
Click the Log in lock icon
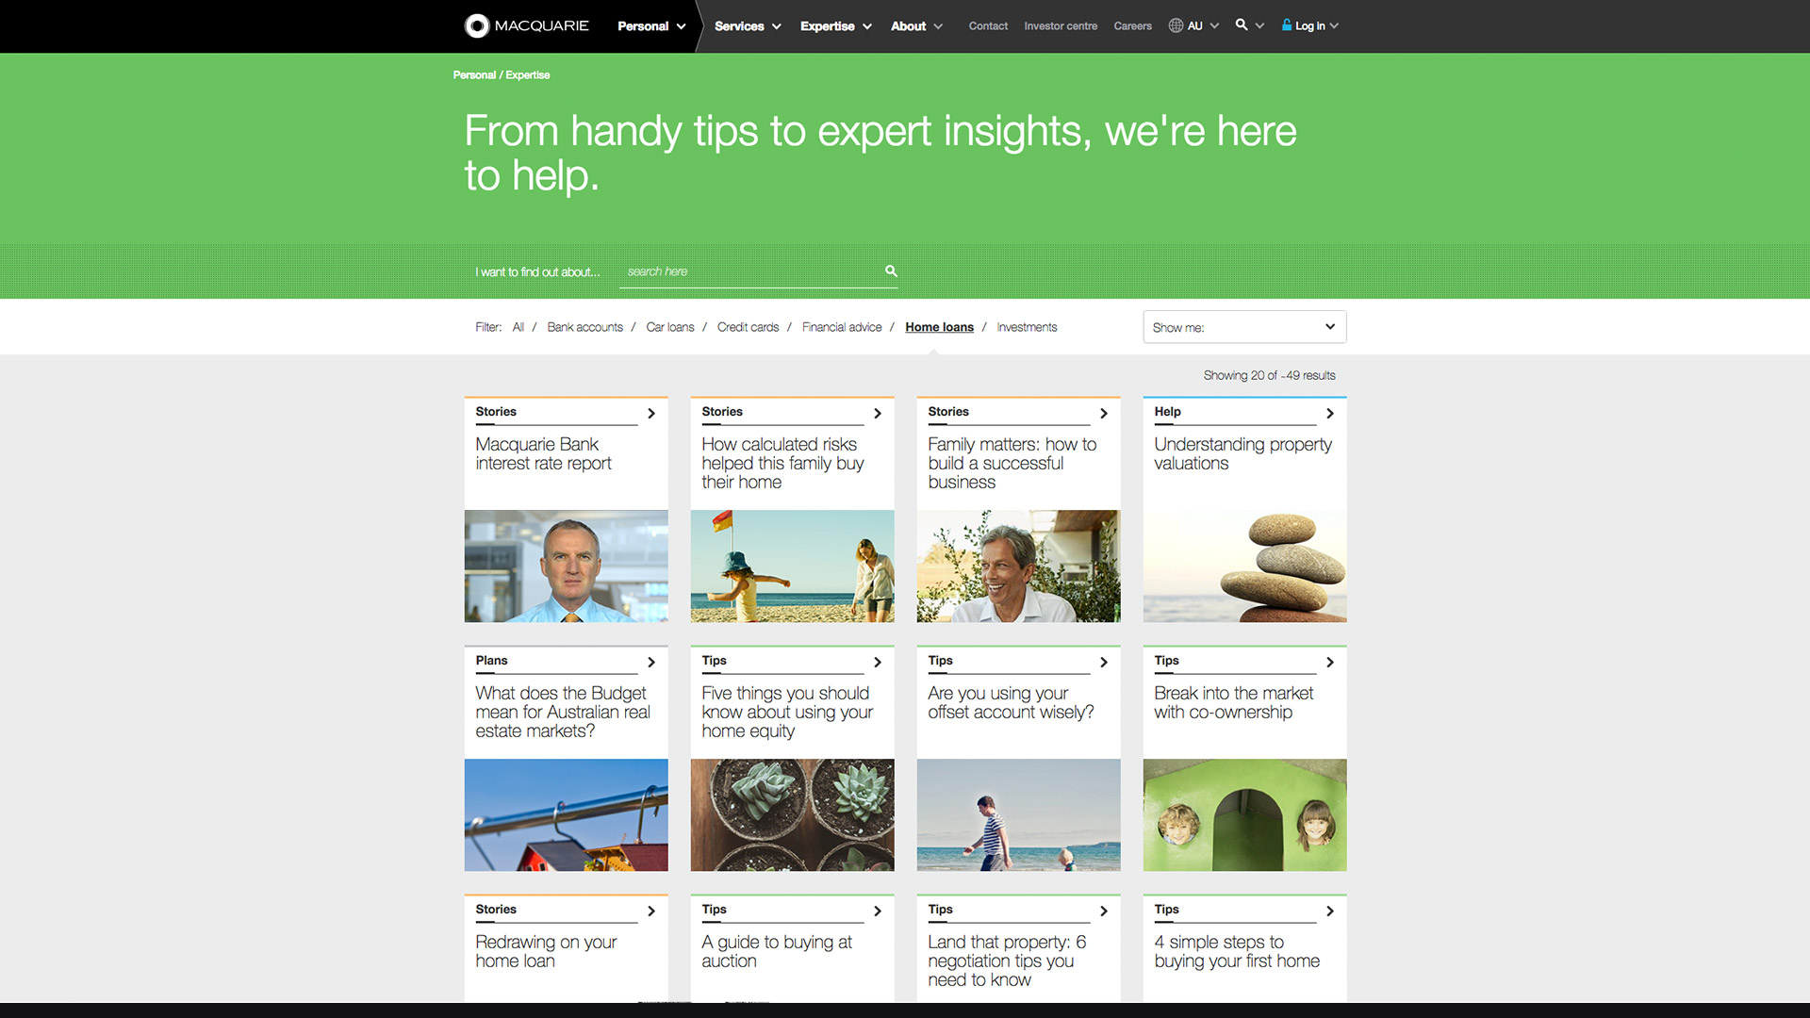coord(1287,25)
